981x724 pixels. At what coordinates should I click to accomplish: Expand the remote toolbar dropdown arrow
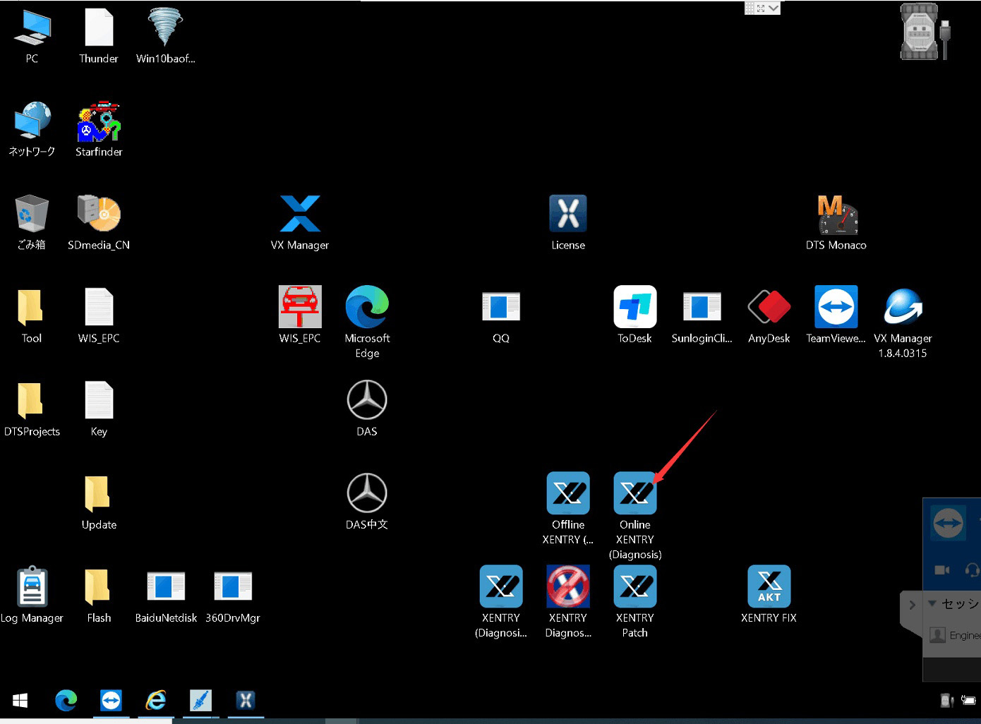pos(774,8)
